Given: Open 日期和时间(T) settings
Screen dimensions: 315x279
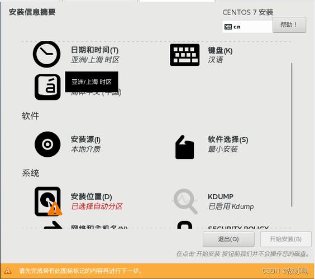Looking at the screenshot, I should pos(94,50).
